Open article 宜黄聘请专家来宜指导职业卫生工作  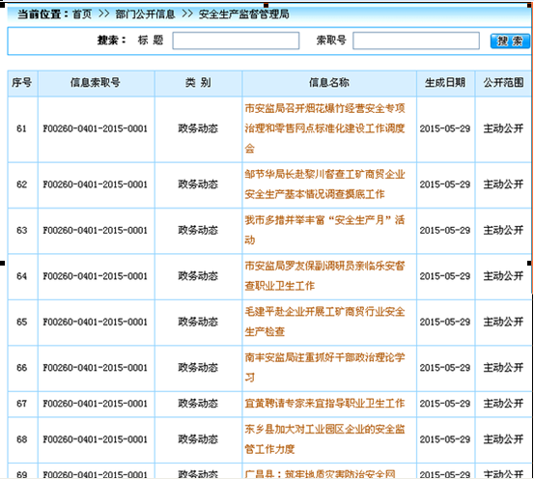click(x=324, y=404)
